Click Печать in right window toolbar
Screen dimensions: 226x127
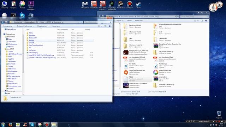pos(129,20)
